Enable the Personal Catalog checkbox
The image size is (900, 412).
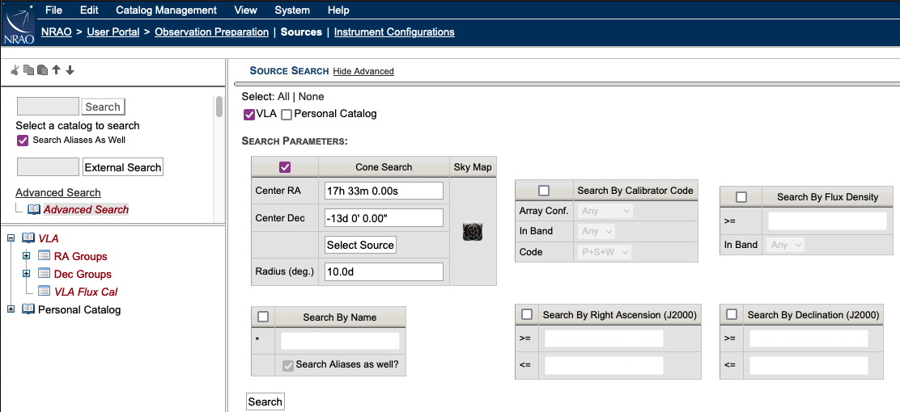point(287,114)
